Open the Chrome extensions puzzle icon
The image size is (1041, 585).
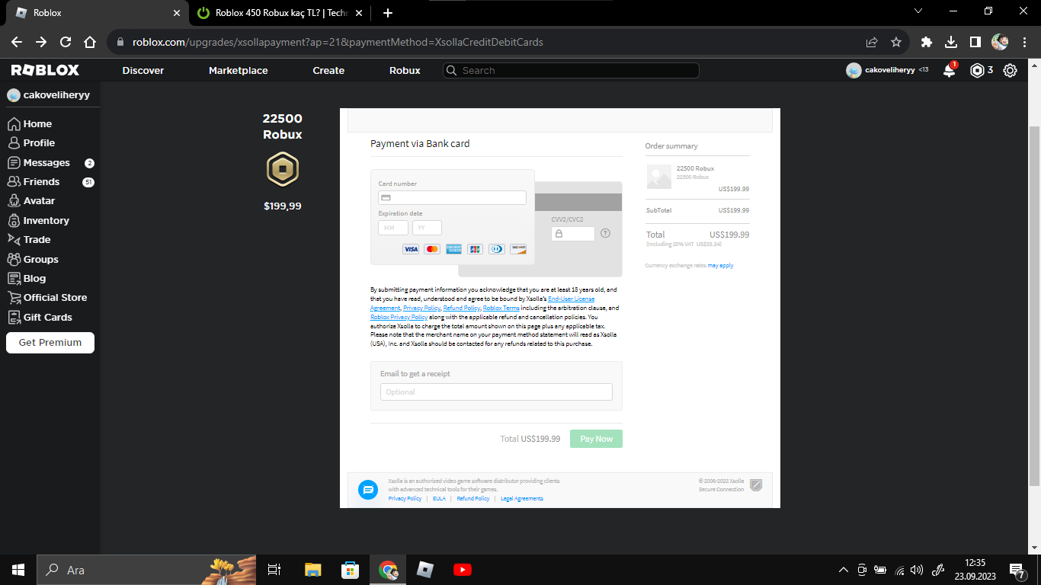[x=927, y=42]
